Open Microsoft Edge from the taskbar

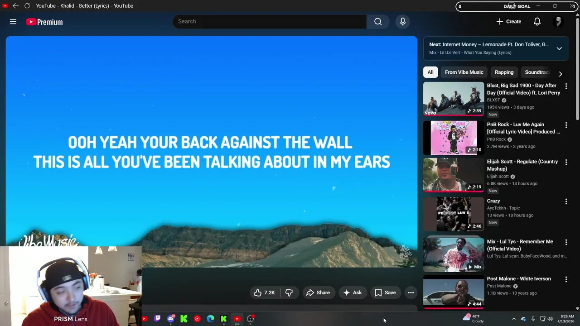(x=210, y=319)
